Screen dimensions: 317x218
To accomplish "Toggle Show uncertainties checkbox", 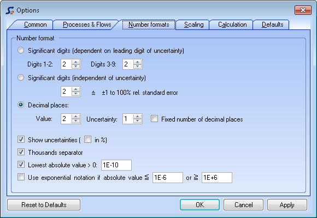I will tap(21, 139).
